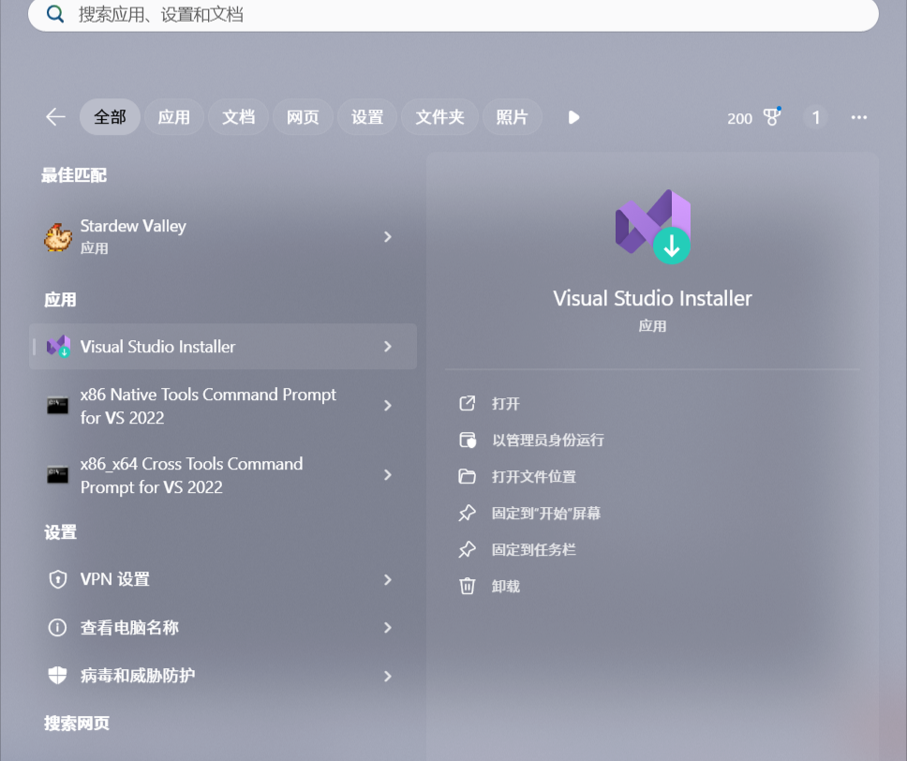The image size is (907, 761).
Task: Click the trash can uninstall icon
Action: [x=467, y=587]
